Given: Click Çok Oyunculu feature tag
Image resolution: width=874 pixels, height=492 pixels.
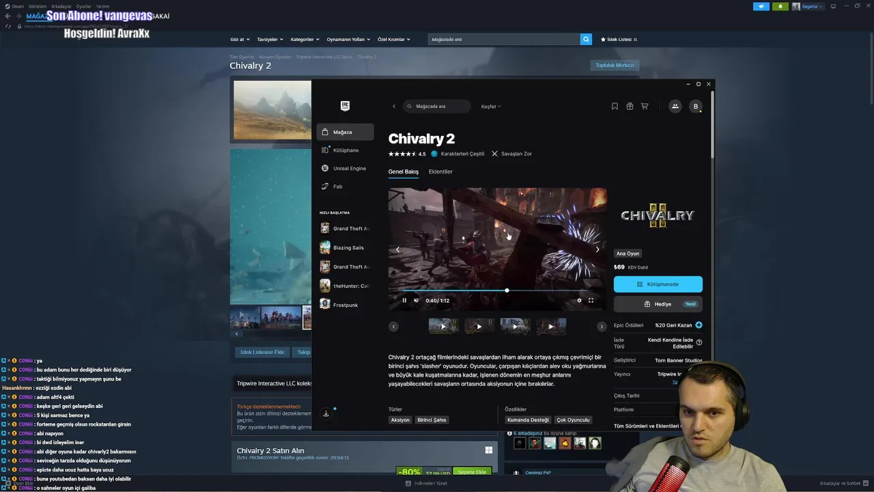Looking at the screenshot, I should click(573, 420).
